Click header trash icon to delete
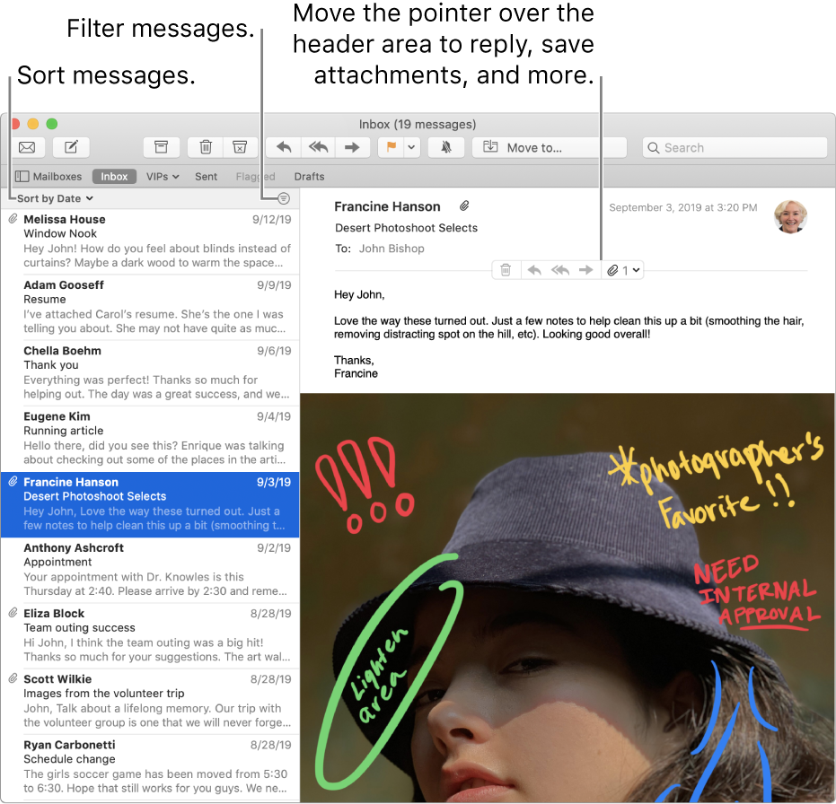 point(506,270)
